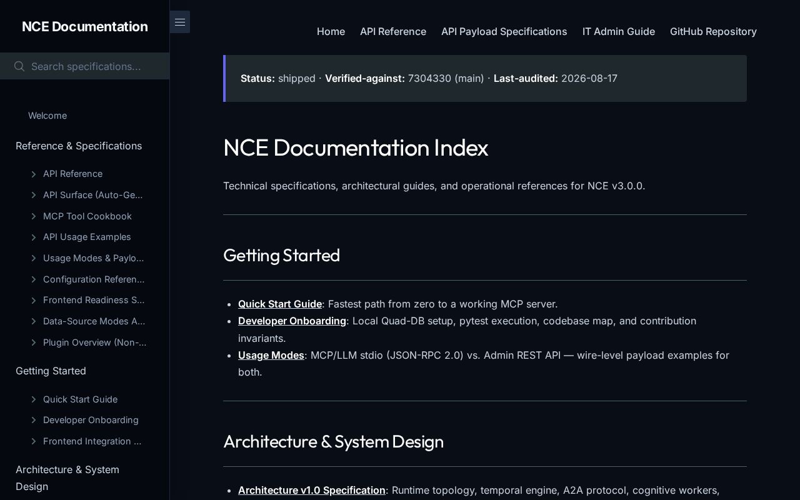The image size is (800, 500).
Task: Visit GitHub Repository in the top navigation
Action: point(713,31)
